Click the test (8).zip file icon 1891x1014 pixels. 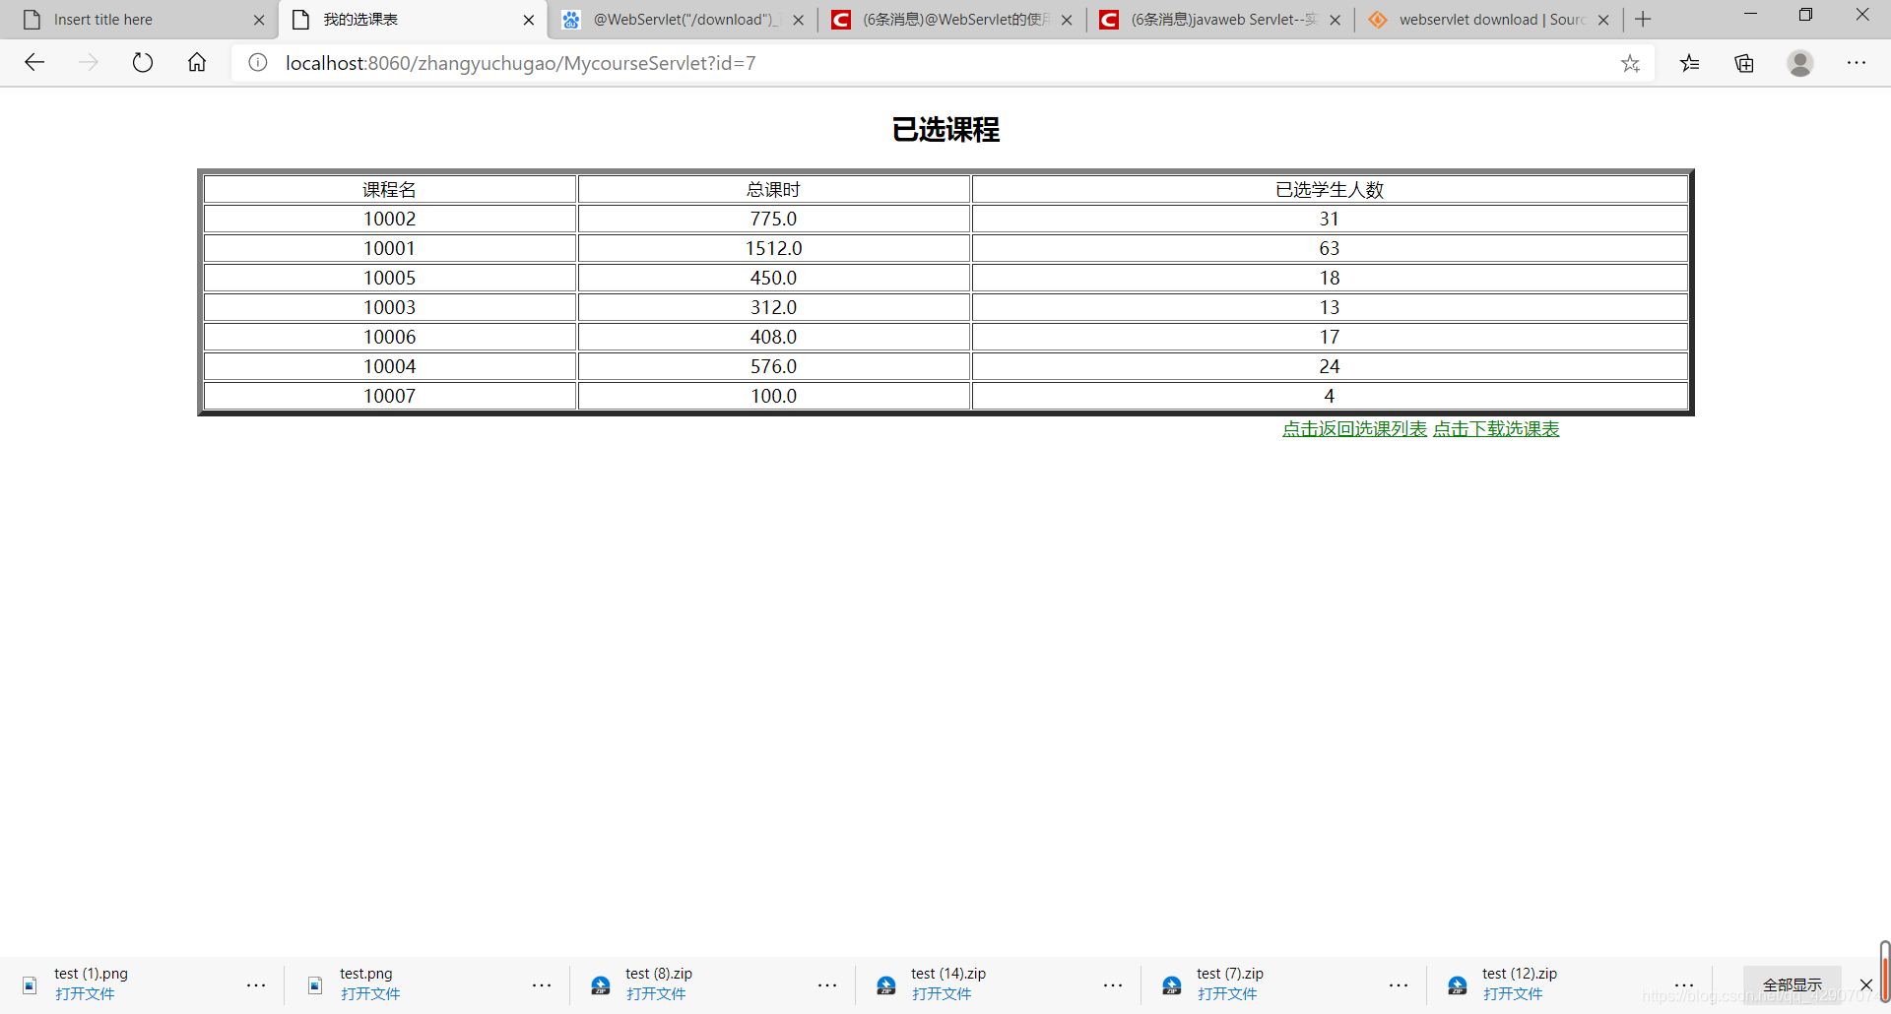point(601,985)
